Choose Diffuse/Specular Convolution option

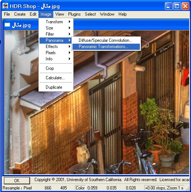point(106,40)
